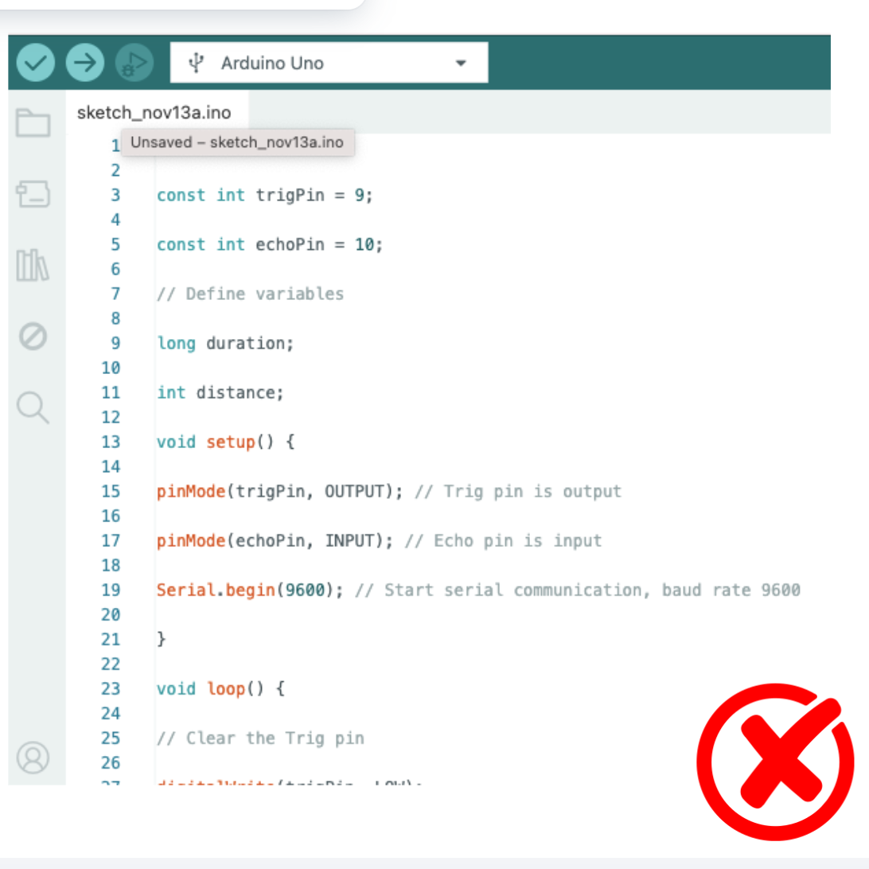Image resolution: width=869 pixels, height=869 pixels.
Task: Click the user profile icon at sidebar bottom
Action: [33, 758]
